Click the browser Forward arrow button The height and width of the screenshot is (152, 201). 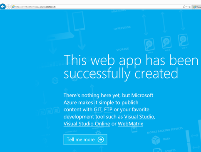pos(8,7)
